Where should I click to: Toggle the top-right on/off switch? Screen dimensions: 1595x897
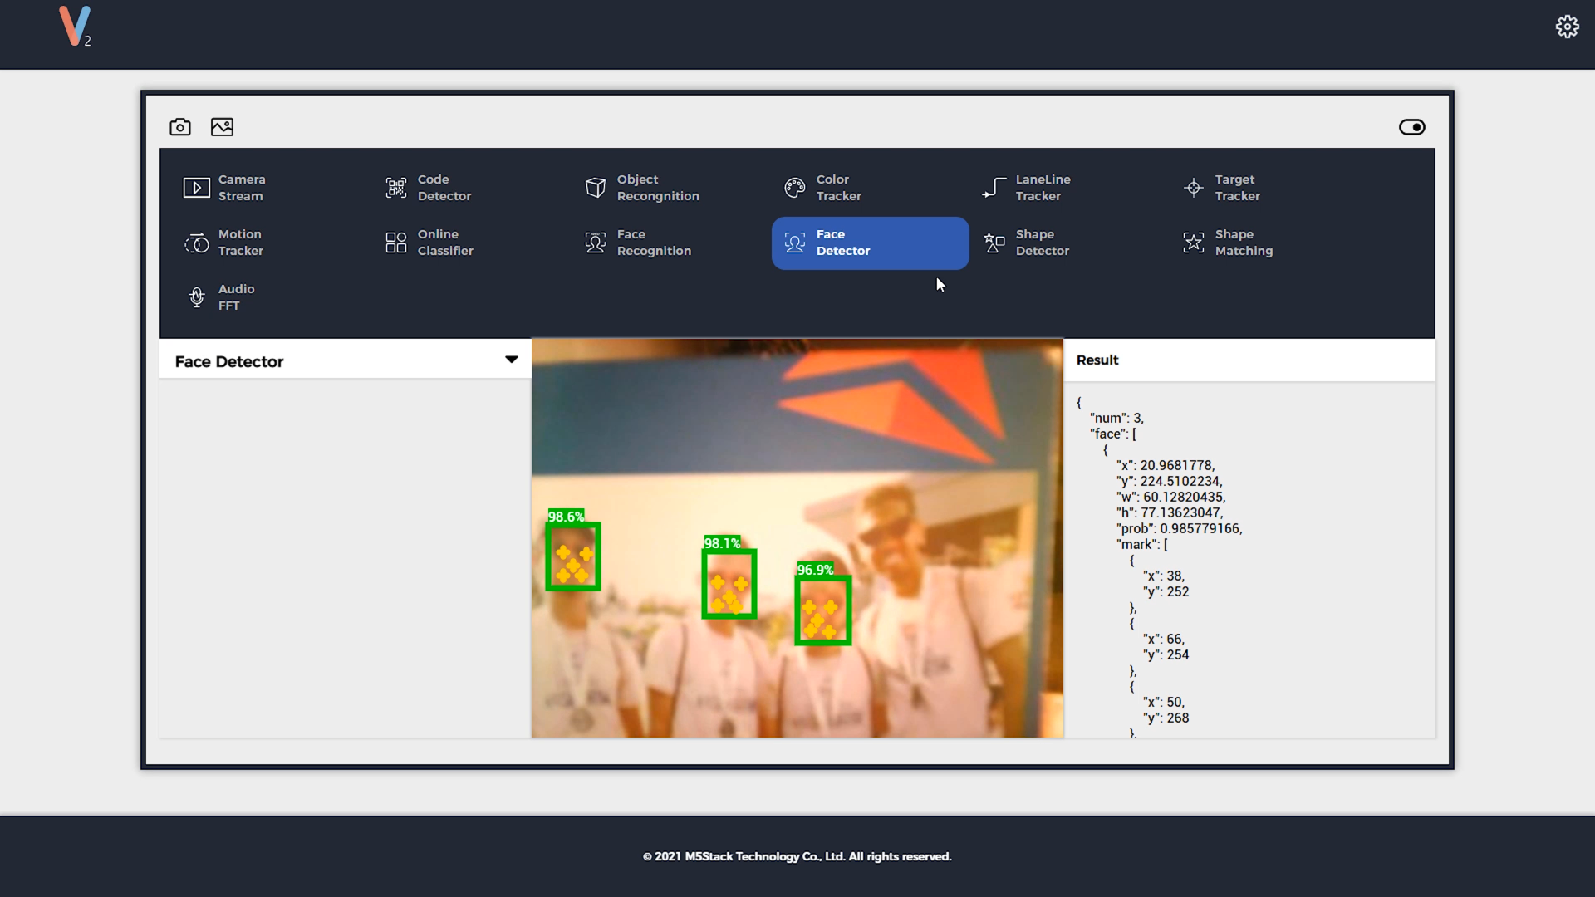coord(1412,127)
